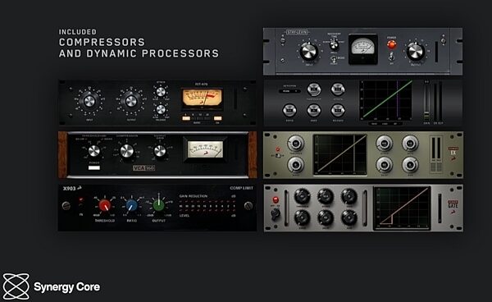Click the VCA160 name badge
The image size is (492, 302).
click(143, 168)
